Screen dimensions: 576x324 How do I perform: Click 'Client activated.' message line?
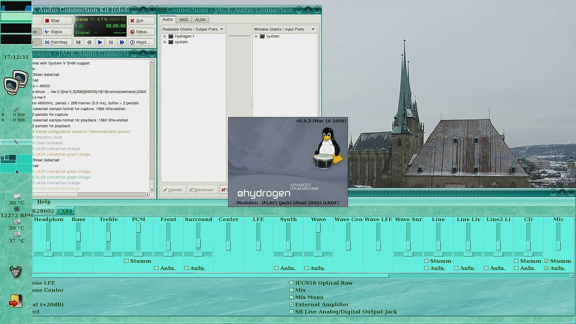(49, 143)
